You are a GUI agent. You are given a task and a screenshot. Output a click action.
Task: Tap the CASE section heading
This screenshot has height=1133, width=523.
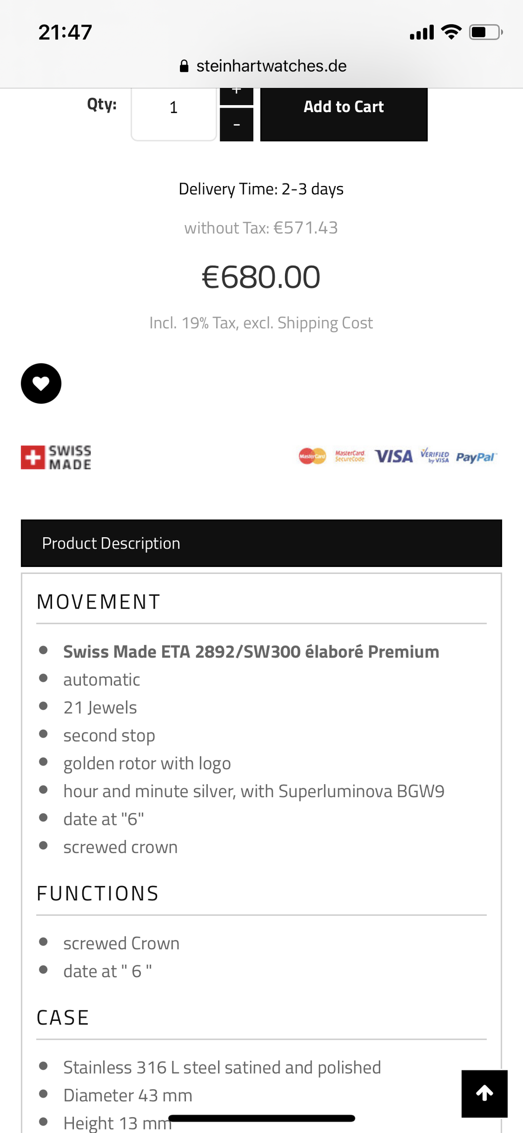[x=63, y=1017]
